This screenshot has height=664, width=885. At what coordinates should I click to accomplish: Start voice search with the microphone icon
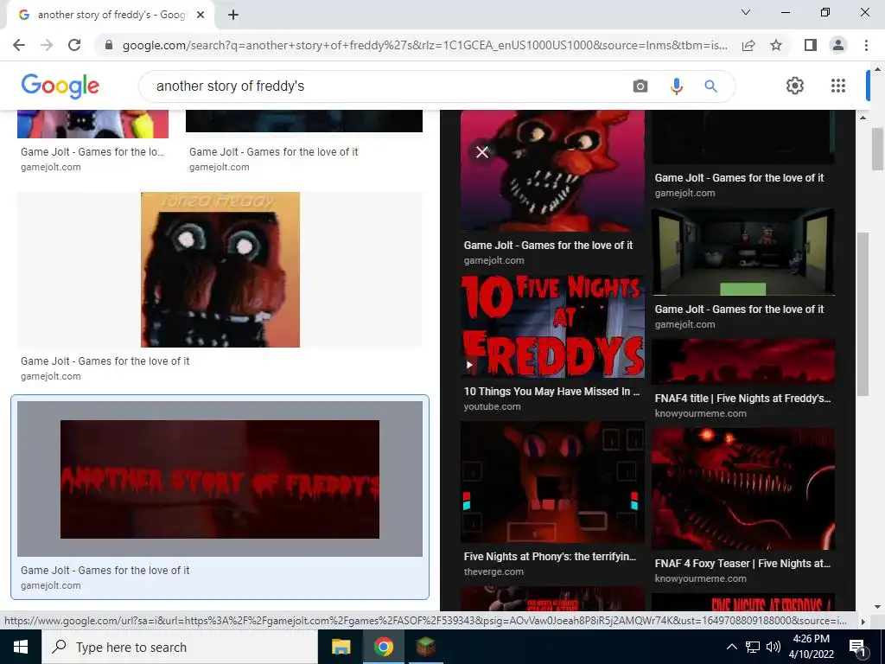[x=676, y=86]
